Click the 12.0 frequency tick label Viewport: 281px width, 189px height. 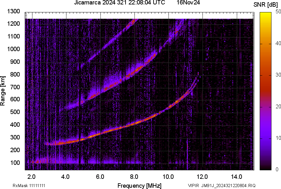coord(202,177)
